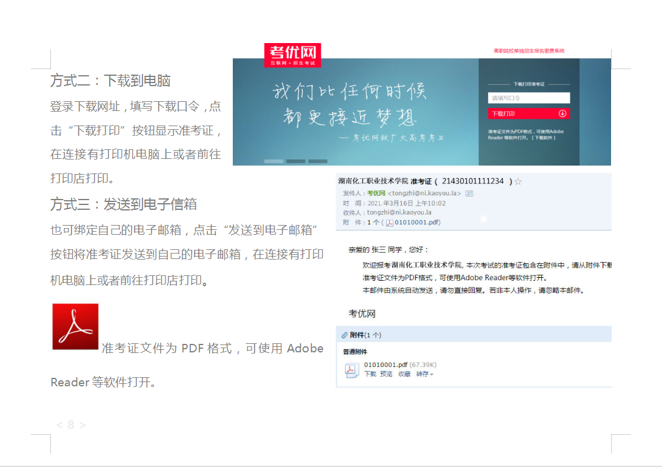Click the paperclip 附件 icon
The width and height of the screenshot is (662, 467).
click(x=344, y=335)
